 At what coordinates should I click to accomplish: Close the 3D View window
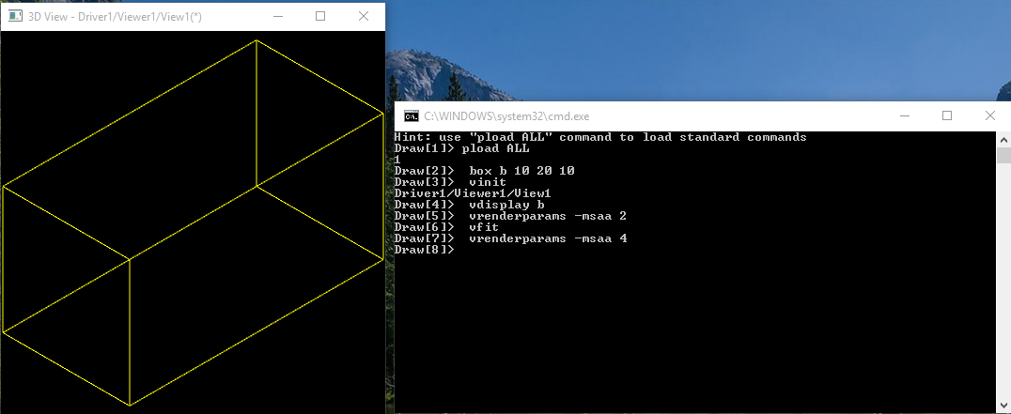point(364,16)
